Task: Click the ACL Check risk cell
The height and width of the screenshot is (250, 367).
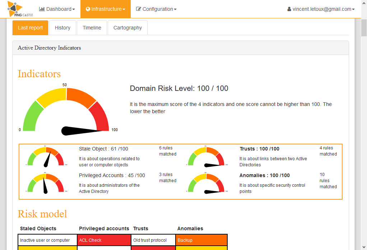Action: pyautogui.click(x=104, y=240)
